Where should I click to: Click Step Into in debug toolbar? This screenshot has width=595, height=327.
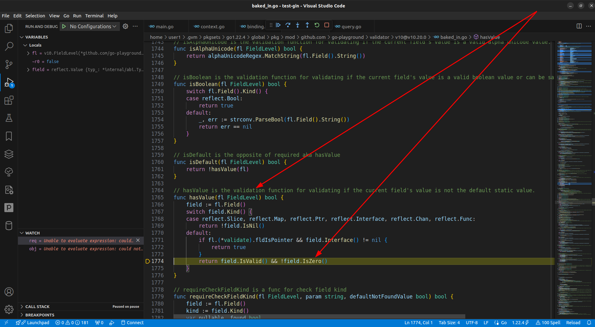[298, 25]
